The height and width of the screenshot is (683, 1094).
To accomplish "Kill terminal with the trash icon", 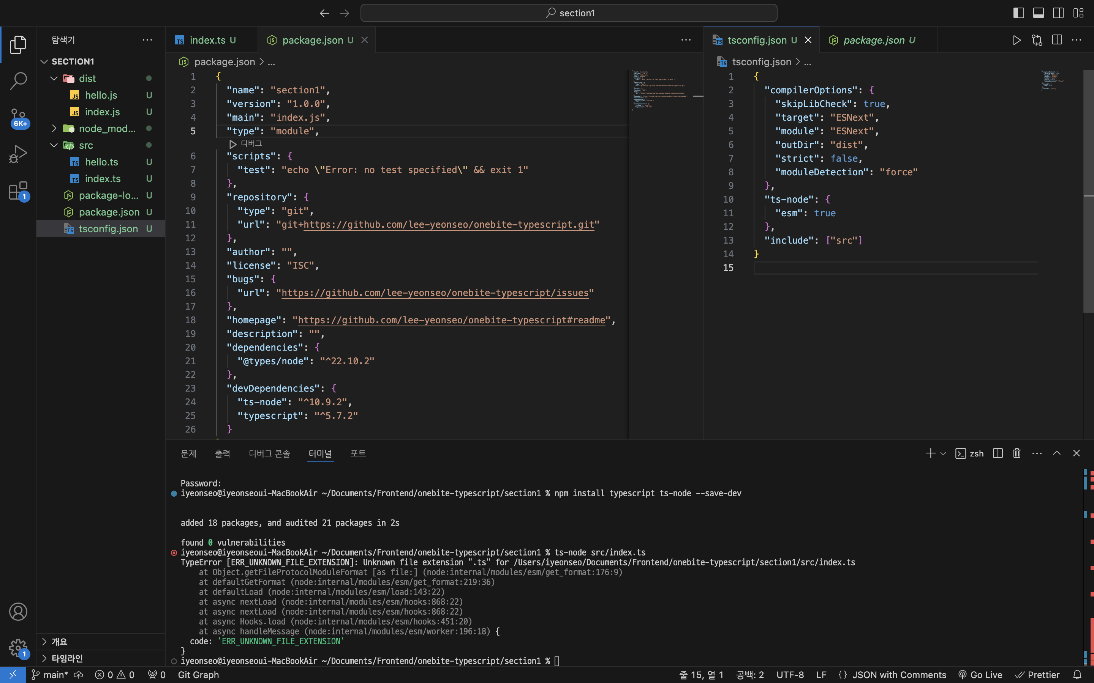I will 1017,453.
